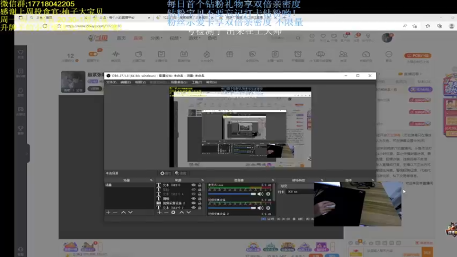Toggle visibility of first 文本 (GDI+) source
Screen dimensions: 457x257
(x=194, y=185)
